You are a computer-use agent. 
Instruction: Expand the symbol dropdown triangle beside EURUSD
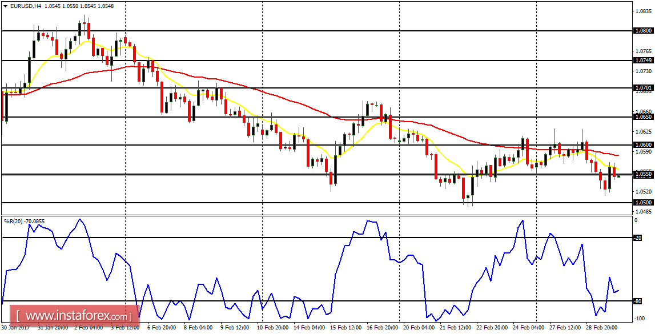pos(6,6)
